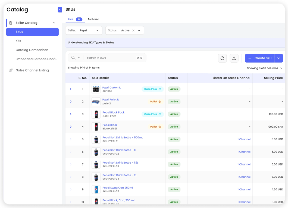
Task: Click Pepsi Carton 1L product image
Action: tap(96, 89)
